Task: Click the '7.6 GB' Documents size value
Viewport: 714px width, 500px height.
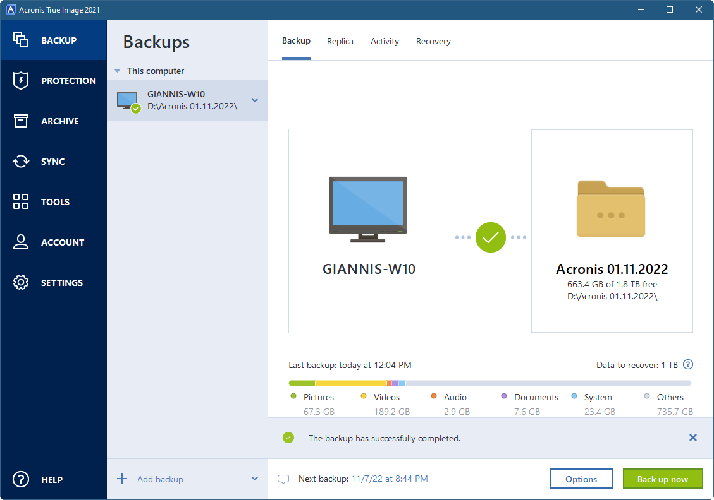Action: (527, 412)
